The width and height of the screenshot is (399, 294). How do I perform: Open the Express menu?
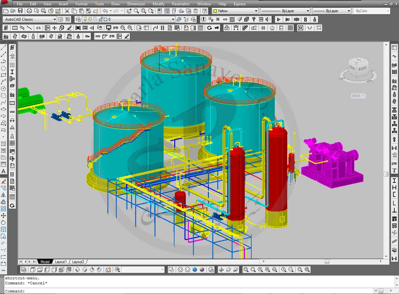pos(240,4)
